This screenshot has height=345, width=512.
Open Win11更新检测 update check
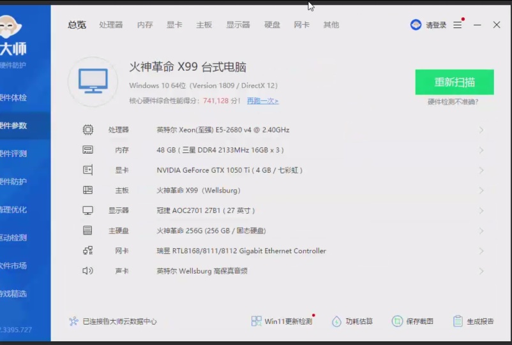coord(282,321)
